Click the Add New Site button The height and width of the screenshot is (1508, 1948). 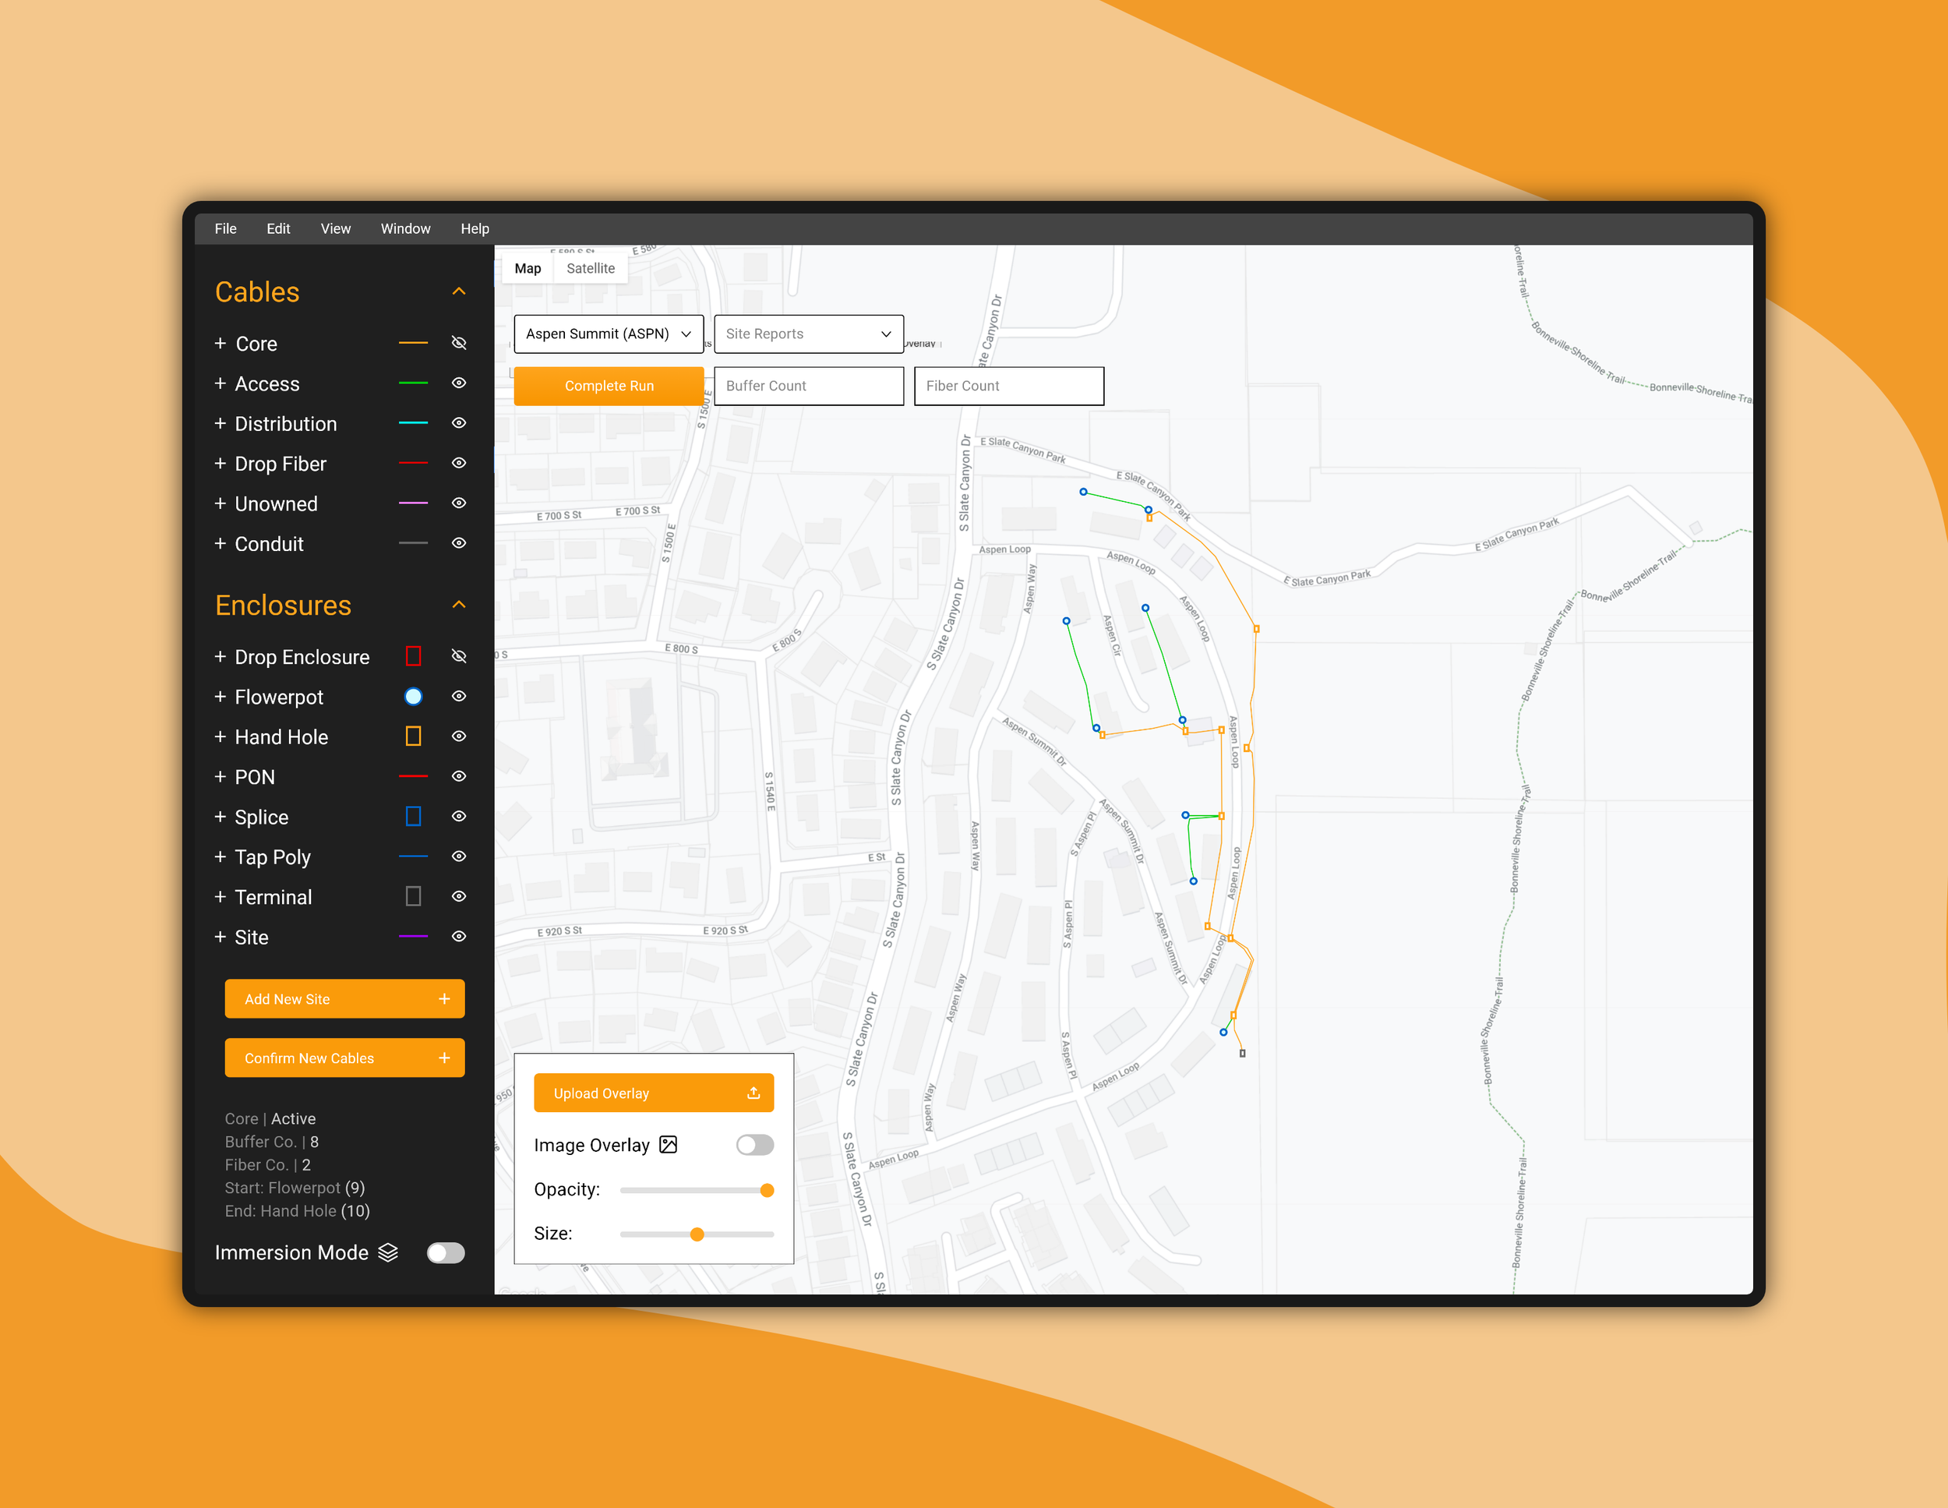[x=344, y=998]
